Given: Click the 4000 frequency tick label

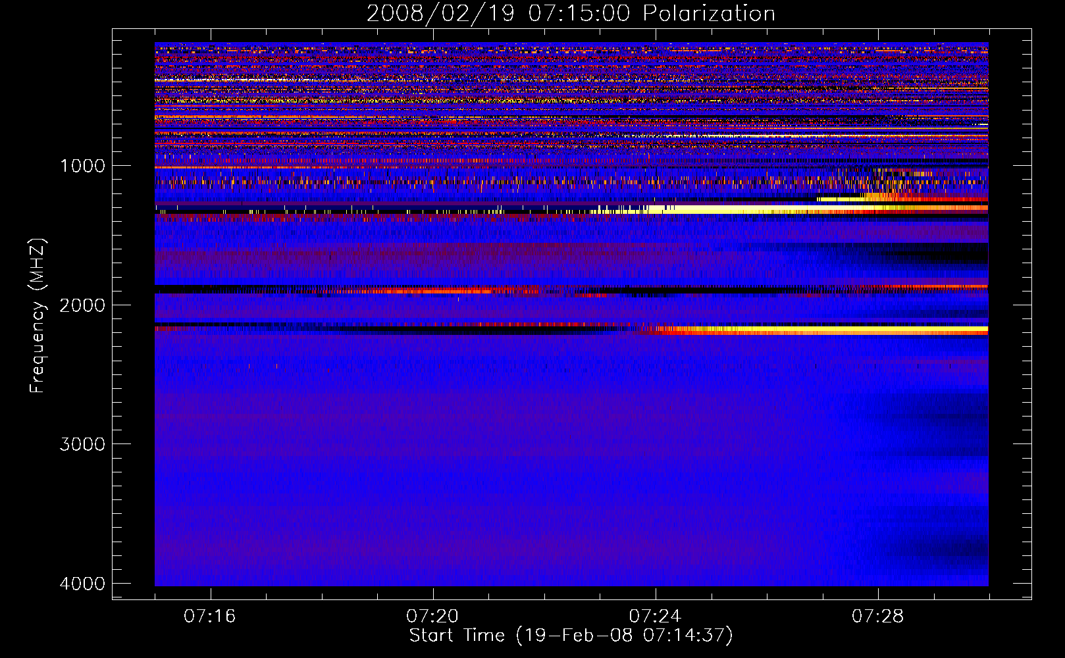Looking at the screenshot, I should point(82,583).
